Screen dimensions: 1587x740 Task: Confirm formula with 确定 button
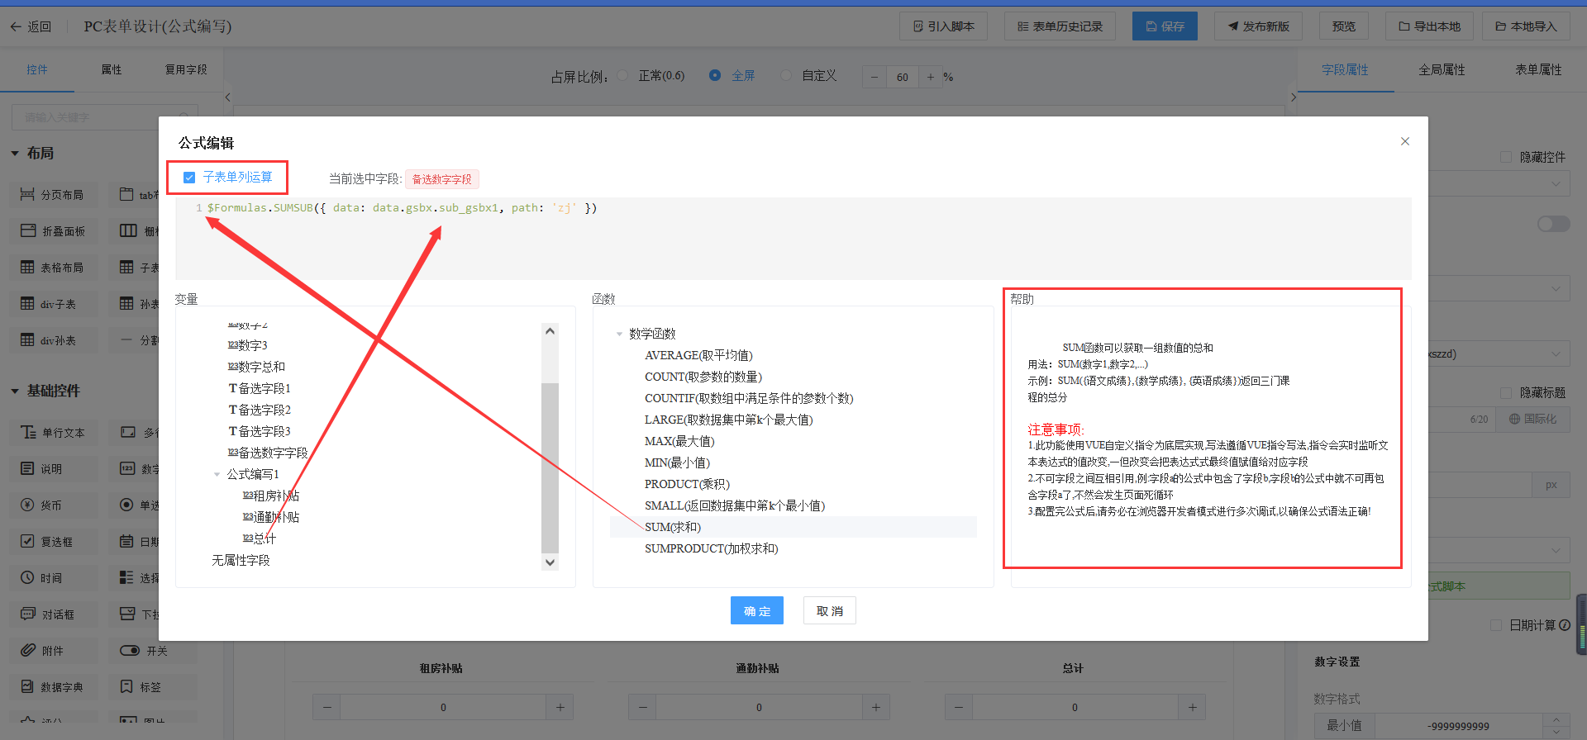757,610
